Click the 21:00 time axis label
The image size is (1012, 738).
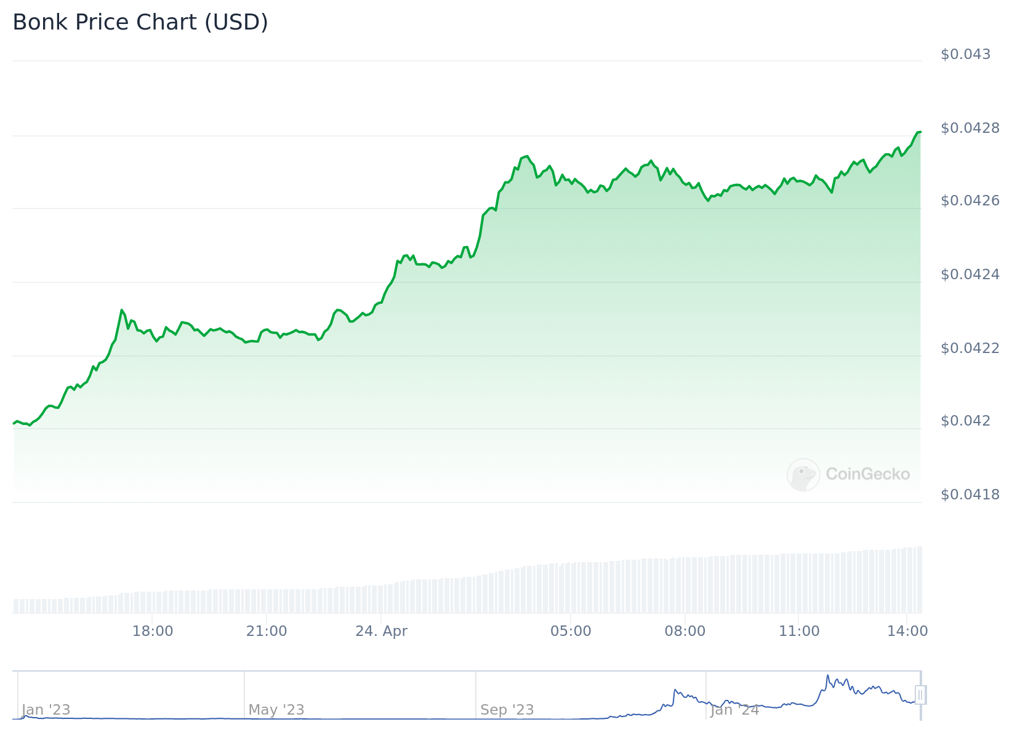[267, 631]
